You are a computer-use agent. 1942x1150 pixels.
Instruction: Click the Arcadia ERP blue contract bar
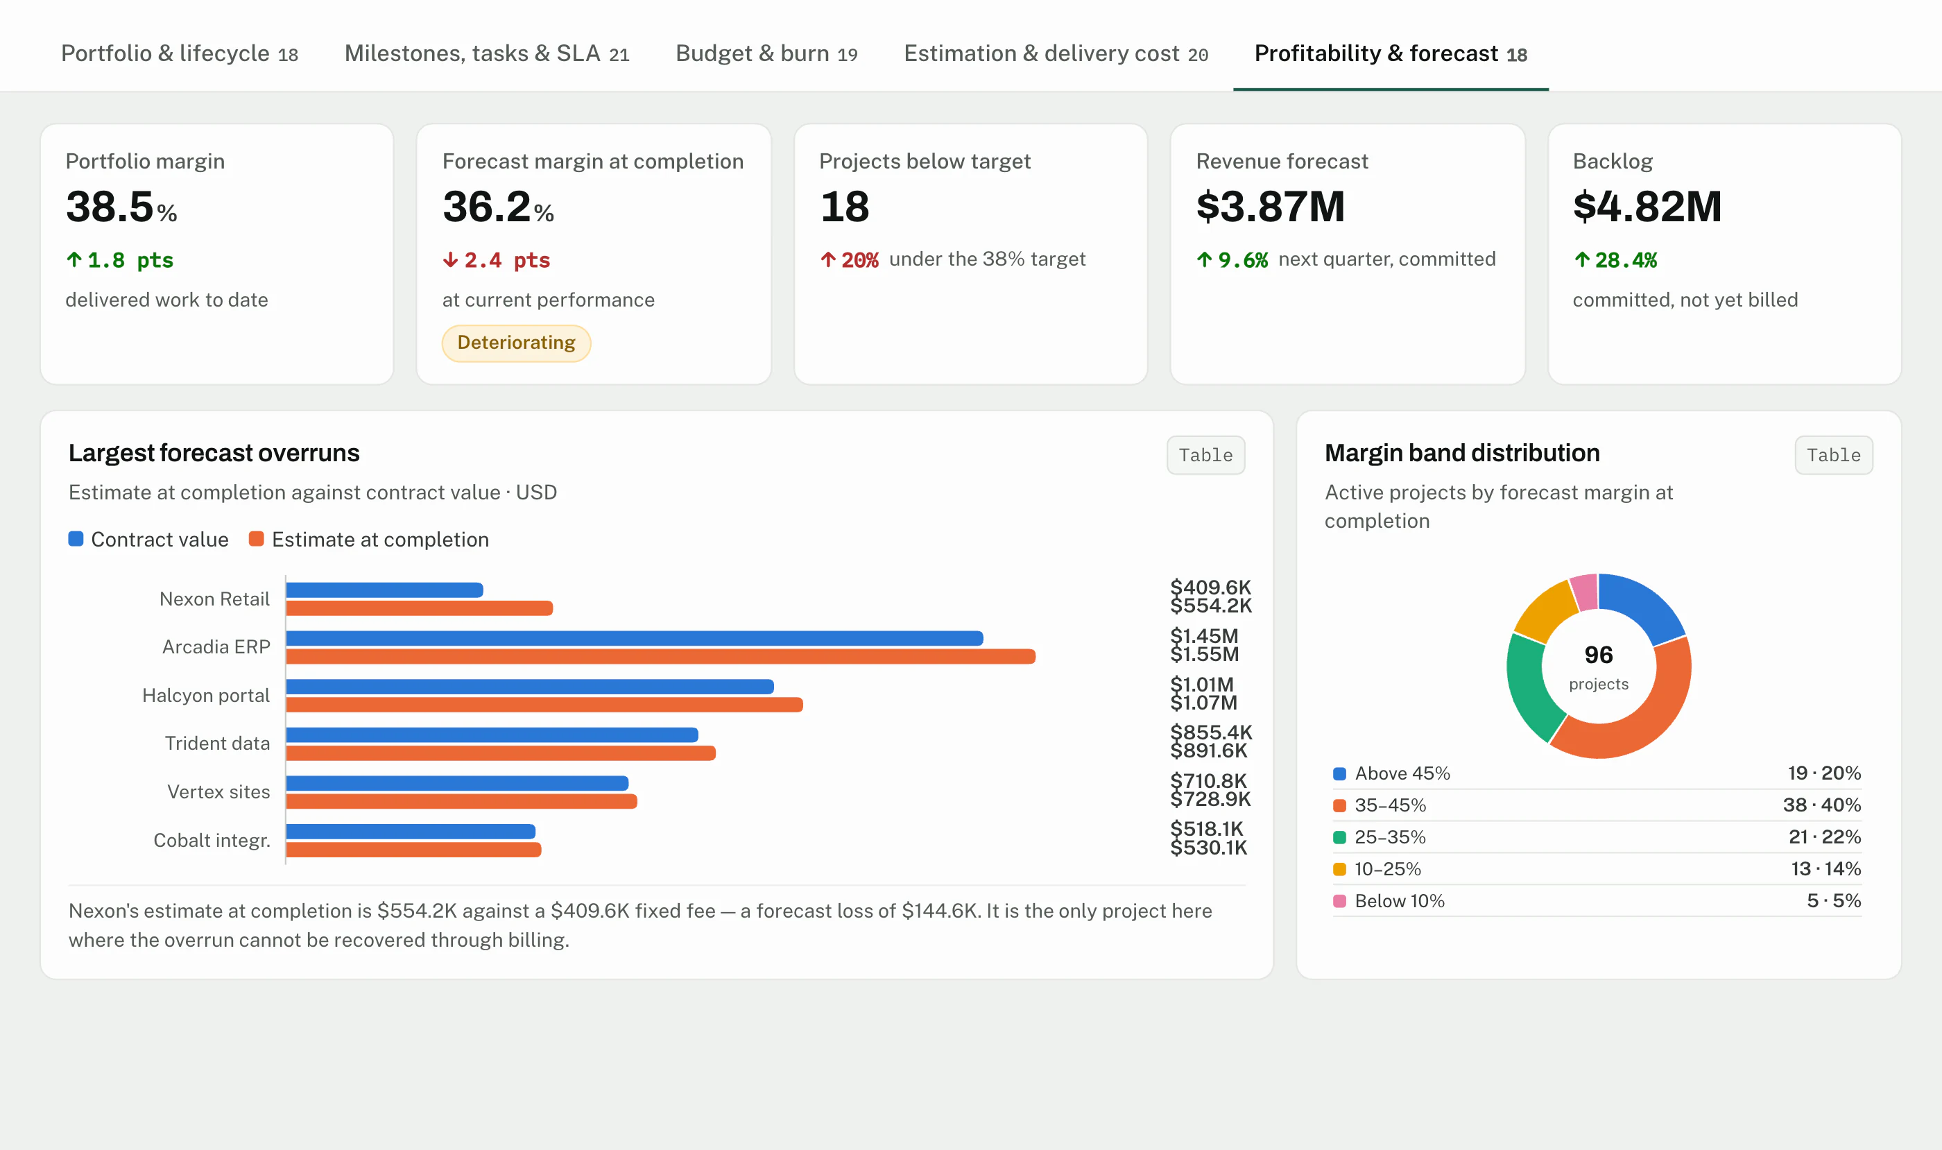635,637
